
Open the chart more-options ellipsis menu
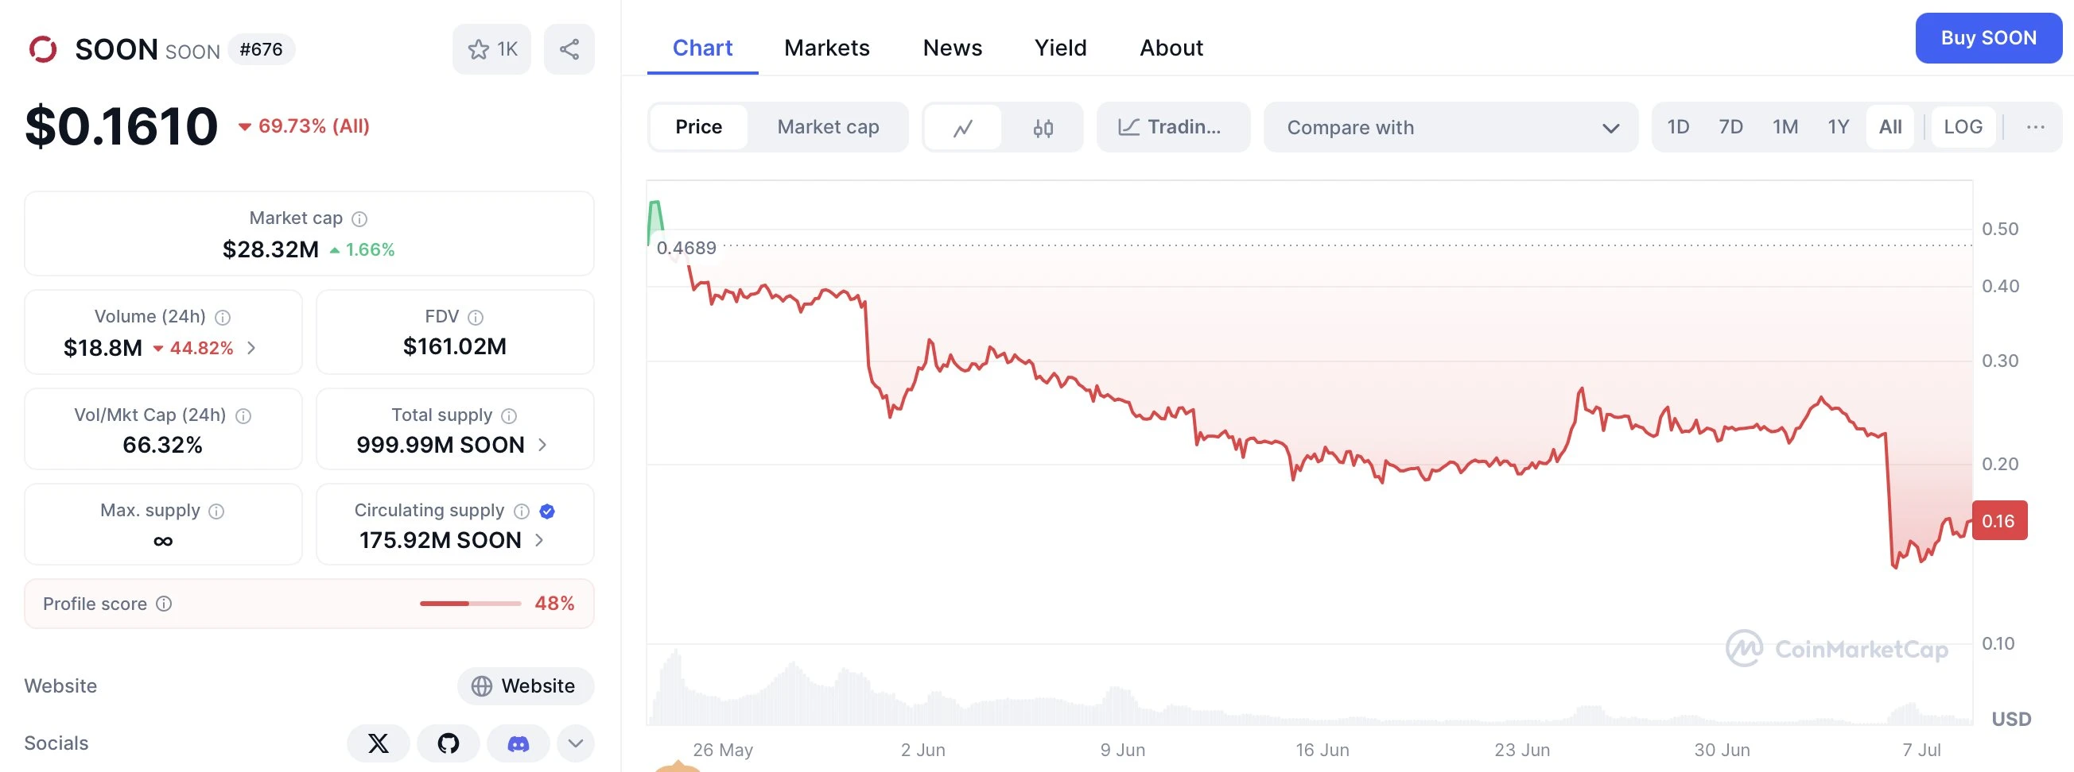coord(2035,127)
